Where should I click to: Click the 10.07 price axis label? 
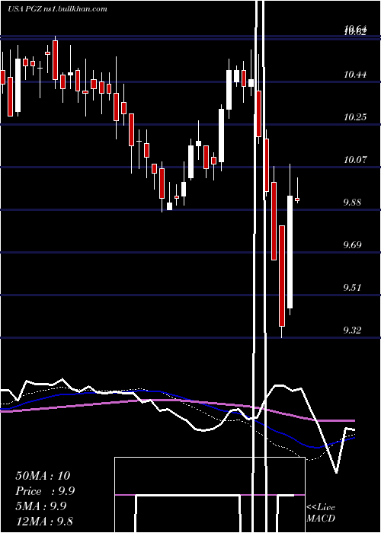(x=355, y=160)
